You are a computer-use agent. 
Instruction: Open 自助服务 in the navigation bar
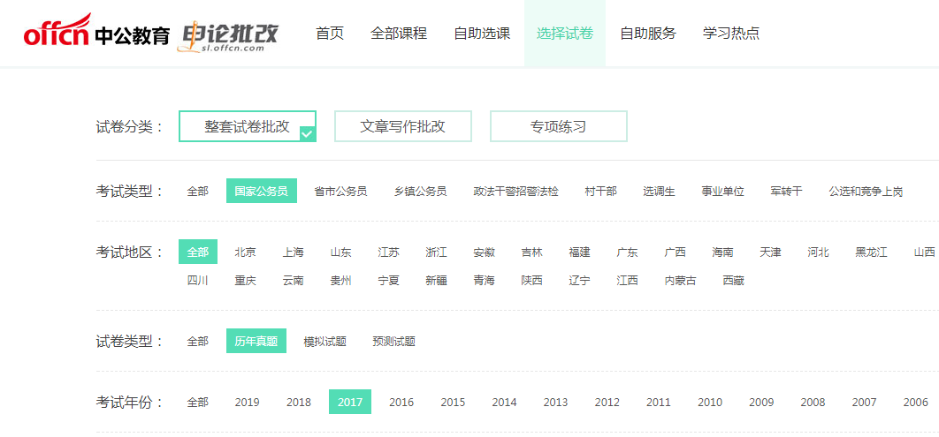(648, 34)
